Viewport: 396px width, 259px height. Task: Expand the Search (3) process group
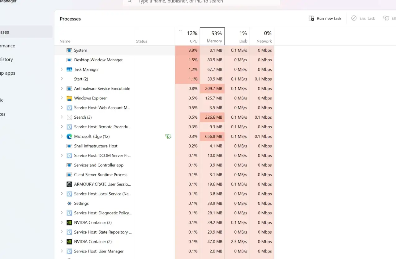62,117
